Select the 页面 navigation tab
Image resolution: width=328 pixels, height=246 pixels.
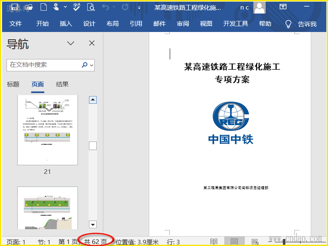tap(38, 84)
